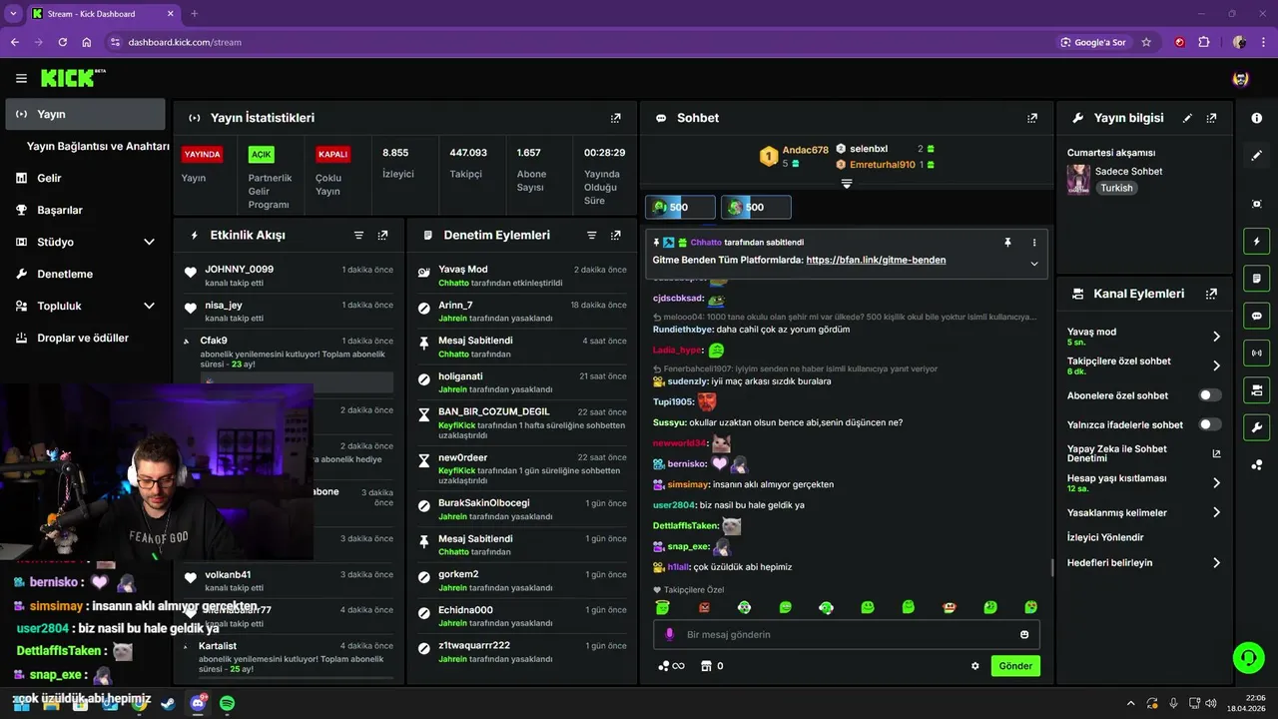Select Yayın in the left sidebar
Viewport: 1278px width, 719px height.
pos(86,114)
